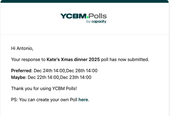Click the YCBM Polls logo
Image resolution: width=170 pixels, height=116 pixels.
pos(83,18)
